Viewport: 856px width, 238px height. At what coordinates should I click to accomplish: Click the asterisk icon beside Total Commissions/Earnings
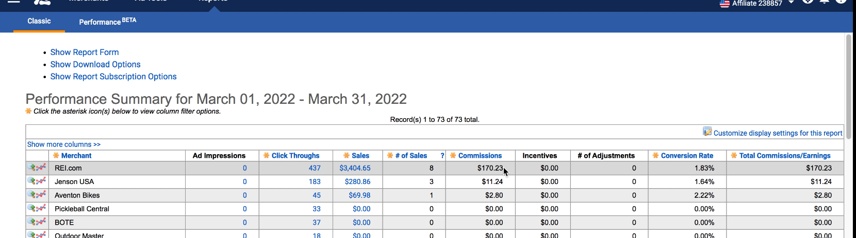coord(734,155)
